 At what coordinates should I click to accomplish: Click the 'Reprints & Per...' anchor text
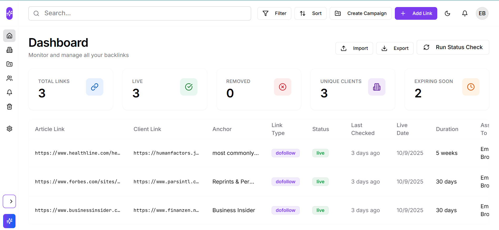[233, 182]
